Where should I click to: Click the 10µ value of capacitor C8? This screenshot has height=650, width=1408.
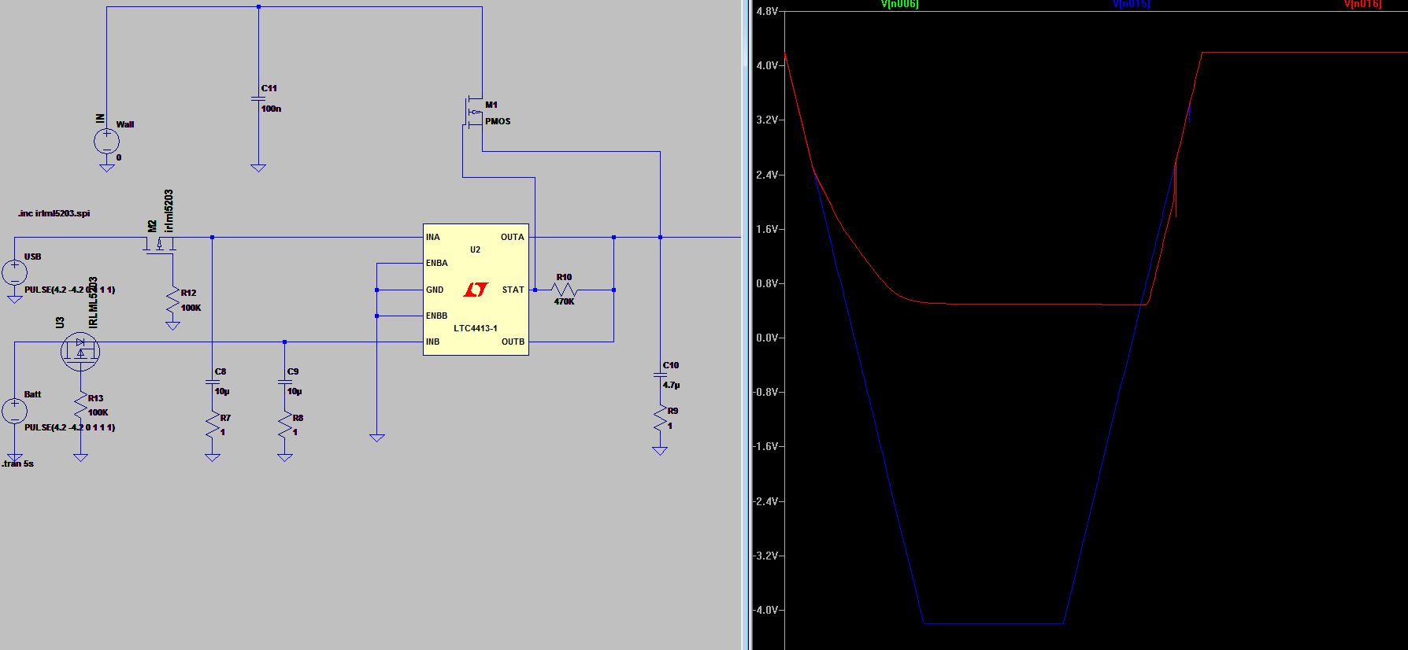click(222, 391)
